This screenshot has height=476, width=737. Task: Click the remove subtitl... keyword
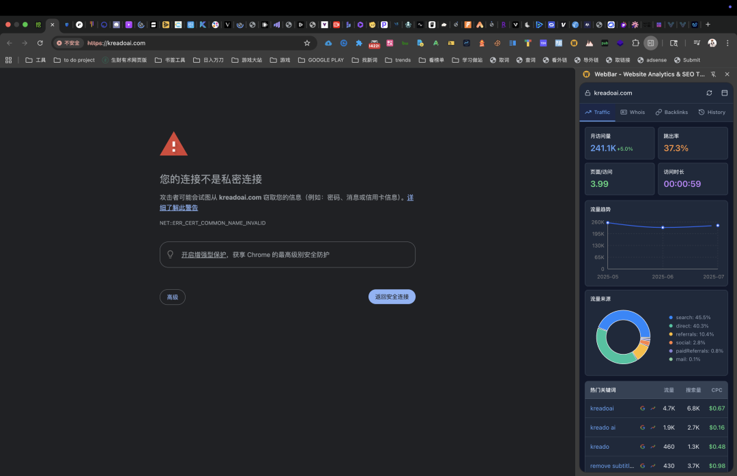point(612,466)
